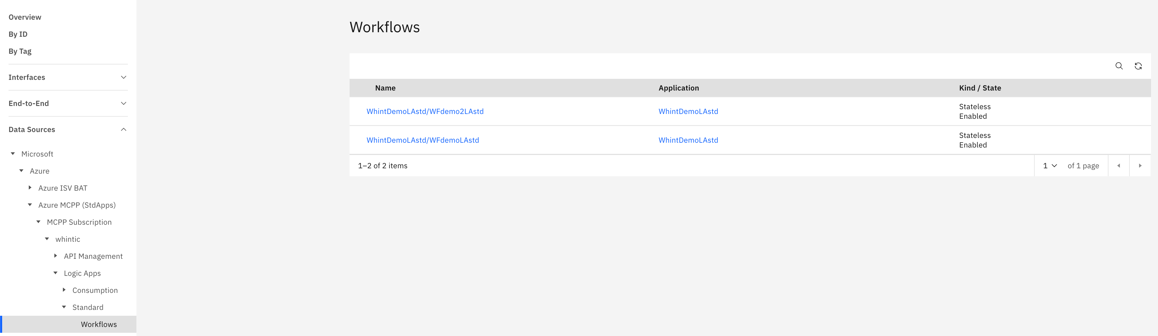Expand the Consumption node arrow
The width and height of the screenshot is (1158, 336).
tap(64, 290)
